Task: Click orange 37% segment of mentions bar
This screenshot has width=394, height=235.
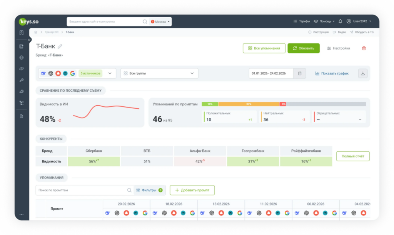Action: click(x=249, y=104)
